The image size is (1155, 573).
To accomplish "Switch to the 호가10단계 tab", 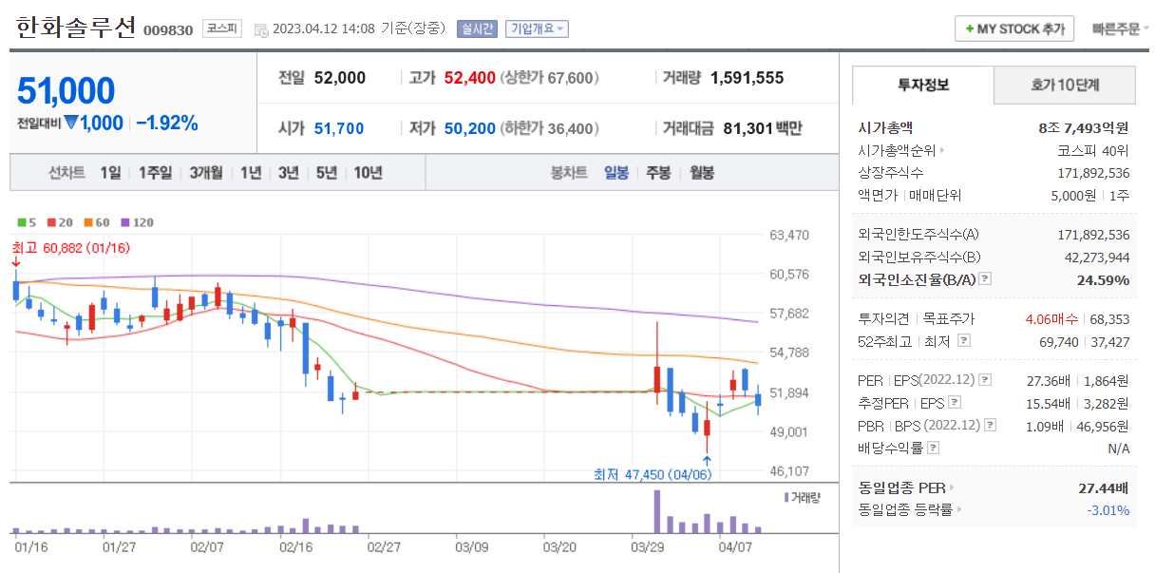I will click(1065, 85).
